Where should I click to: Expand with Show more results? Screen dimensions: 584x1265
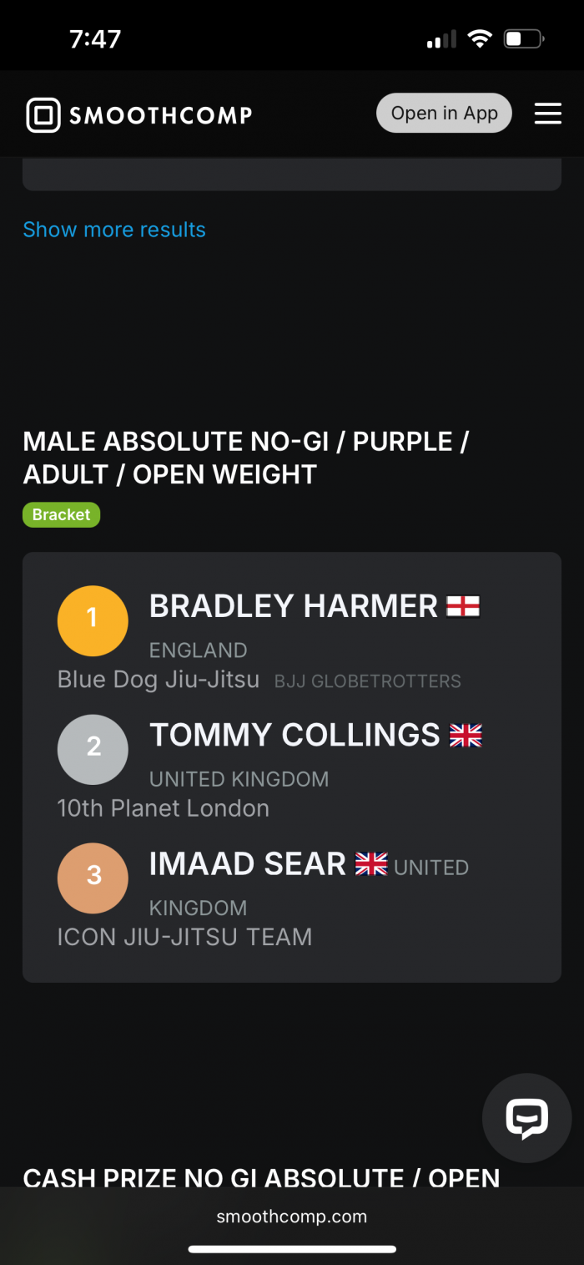click(x=114, y=230)
